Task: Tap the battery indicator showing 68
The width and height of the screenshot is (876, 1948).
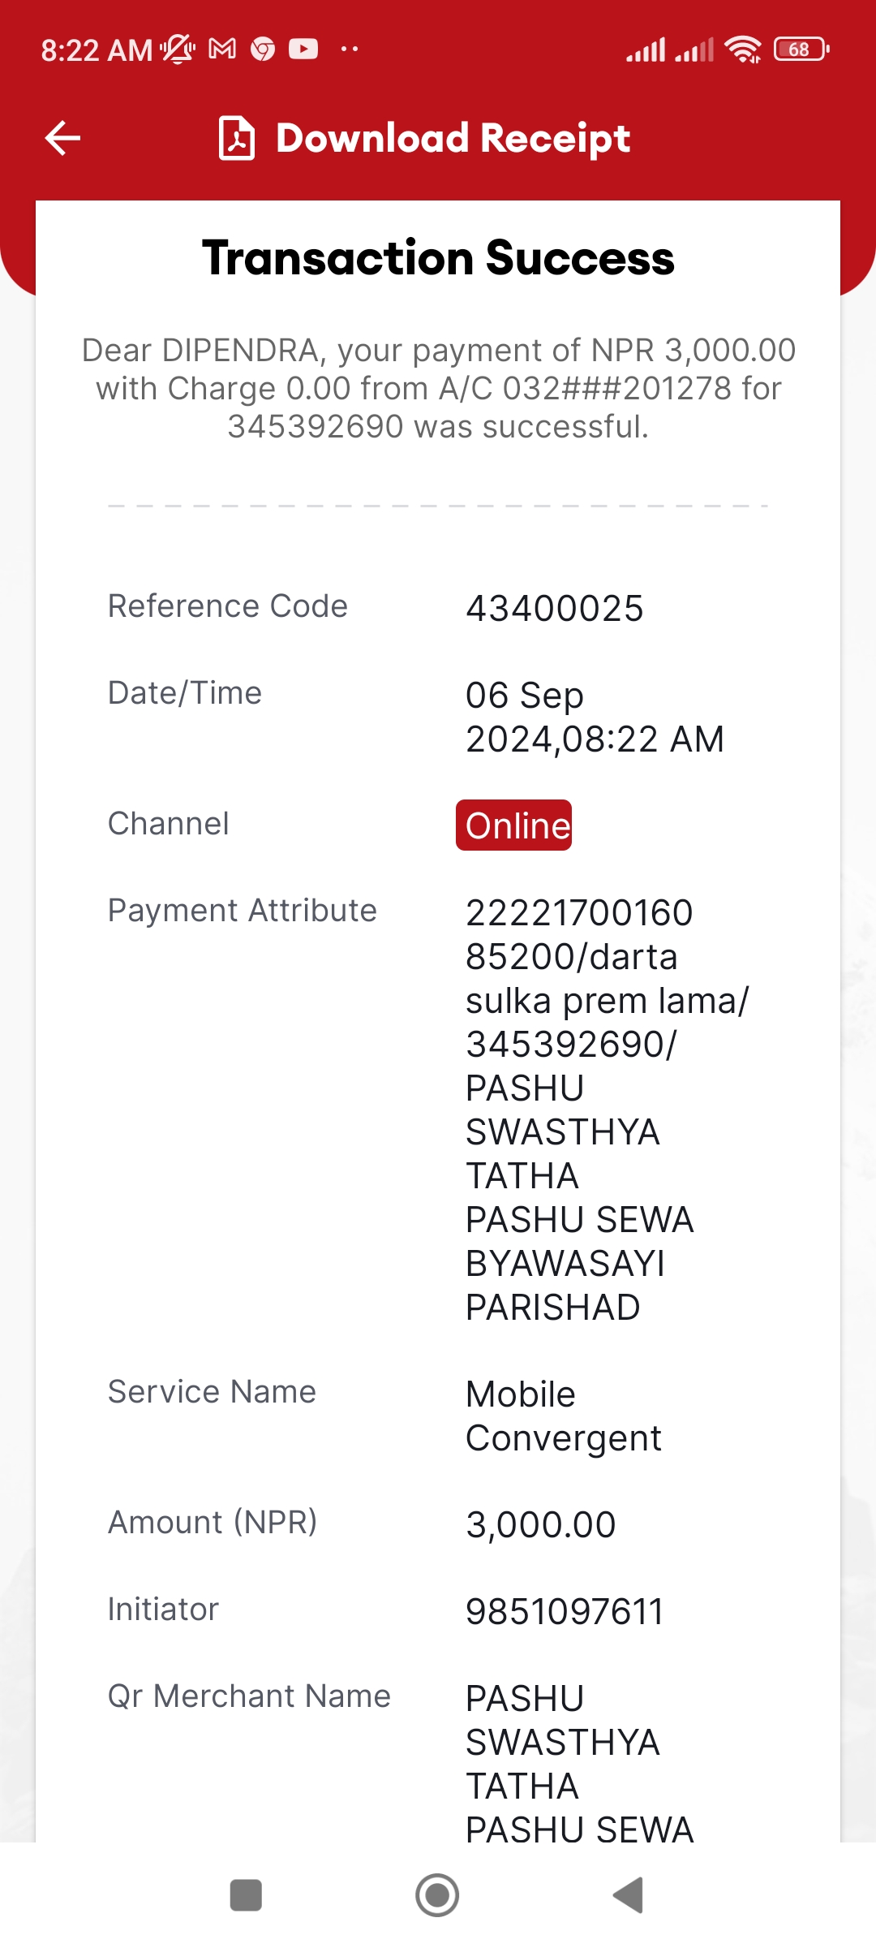Action: coord(801,50)
